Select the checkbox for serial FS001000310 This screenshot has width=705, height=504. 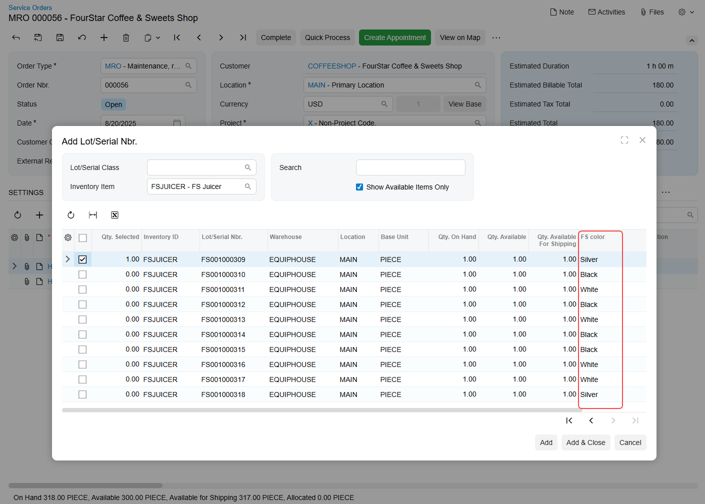click(82, 274)
